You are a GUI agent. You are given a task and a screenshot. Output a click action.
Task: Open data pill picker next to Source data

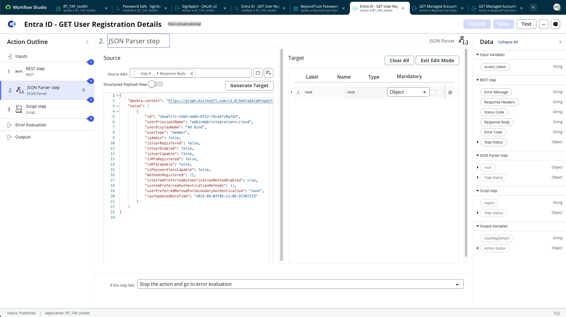pyautogui.click(x=258, y=73)
